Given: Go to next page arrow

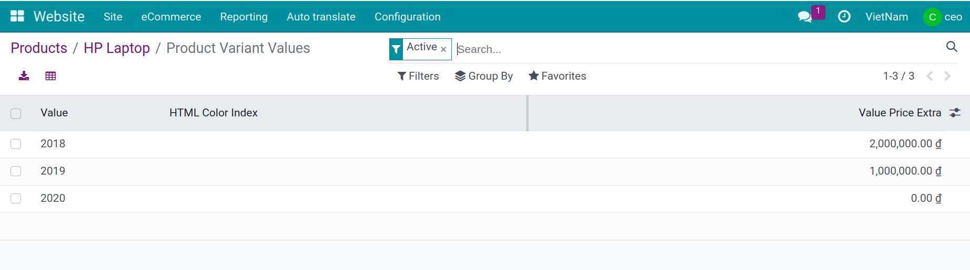Looking at the screenshot, I should 947,76.
